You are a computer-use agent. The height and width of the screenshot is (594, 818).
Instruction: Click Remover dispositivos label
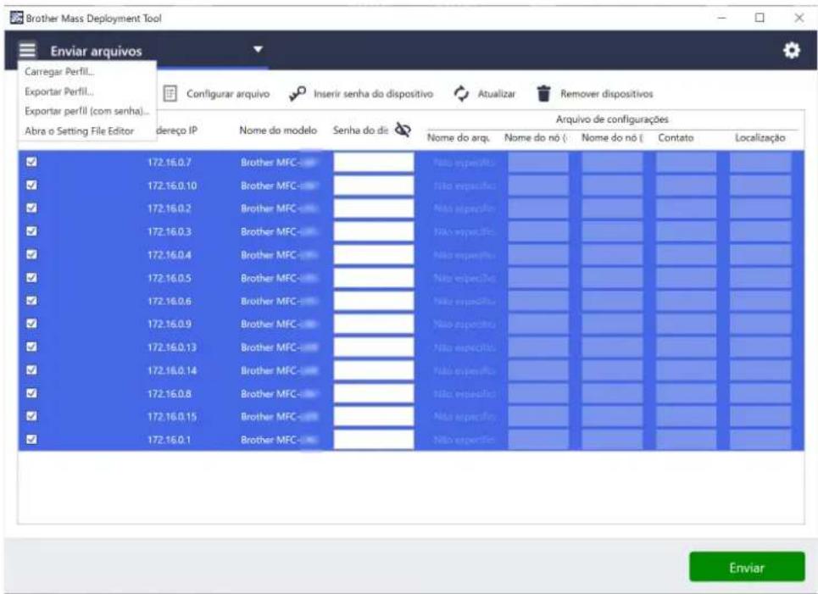tap(606, 94)
